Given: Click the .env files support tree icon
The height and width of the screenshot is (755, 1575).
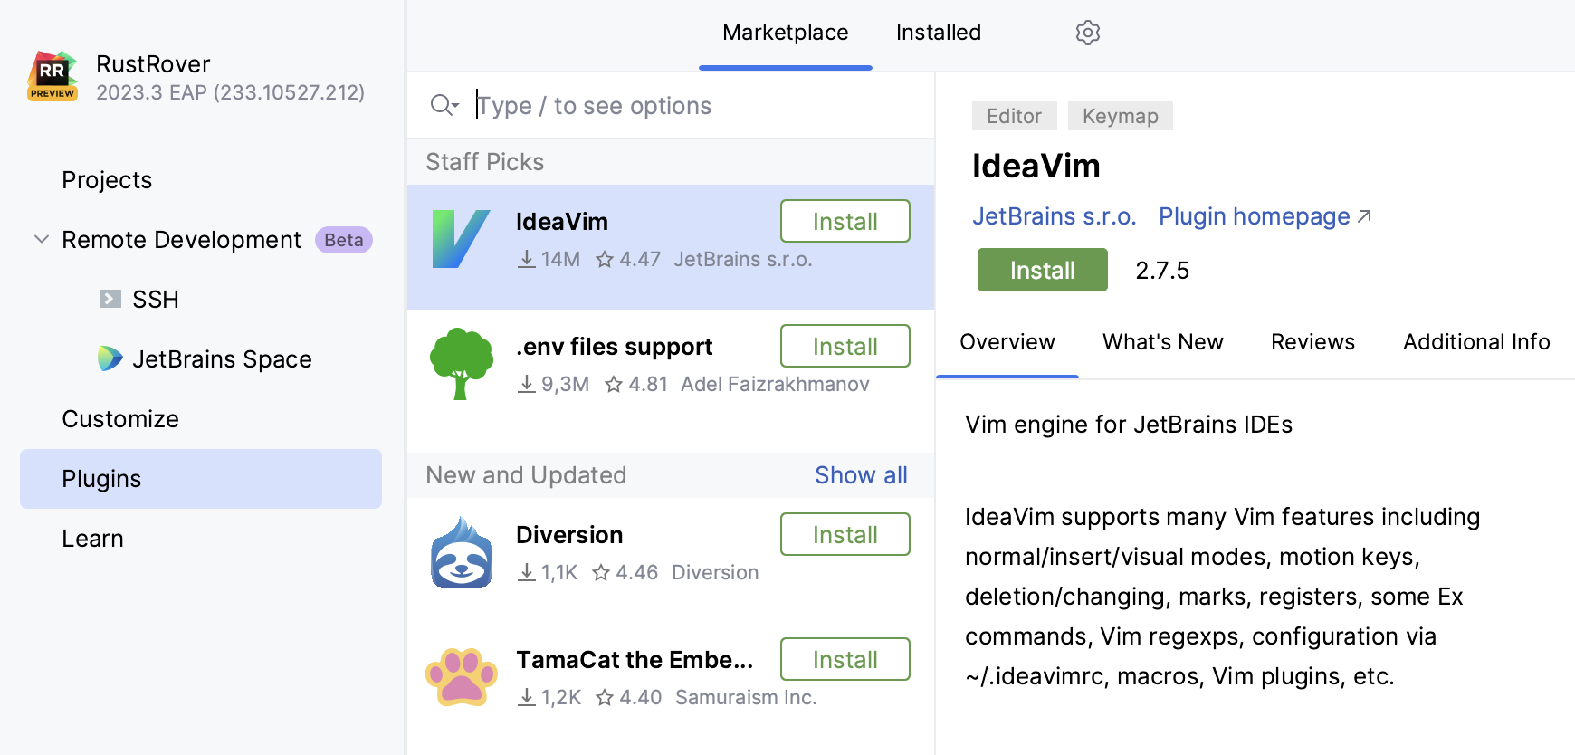Looking at the screenshot, I should tap(461, 364).
